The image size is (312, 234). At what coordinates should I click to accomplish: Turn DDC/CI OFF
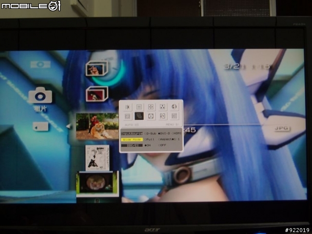162,145
